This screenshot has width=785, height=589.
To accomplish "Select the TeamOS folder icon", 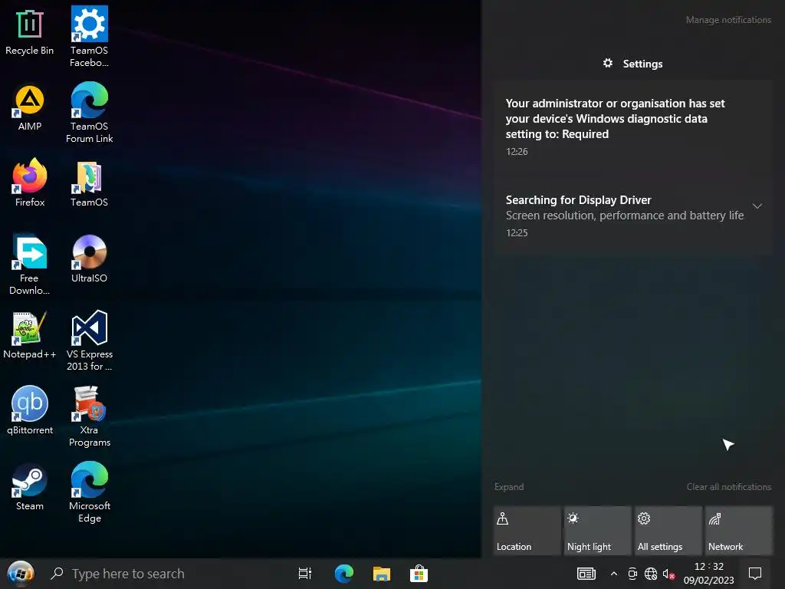I will click(89, 184).
